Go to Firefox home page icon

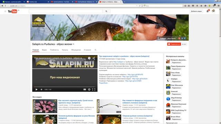[201, 6]
